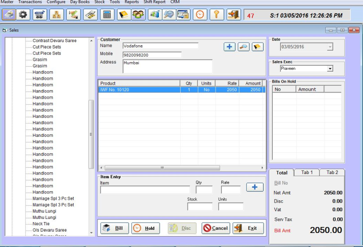Click the Address text box
Screen dimensions: 363x247
point(167,66)
